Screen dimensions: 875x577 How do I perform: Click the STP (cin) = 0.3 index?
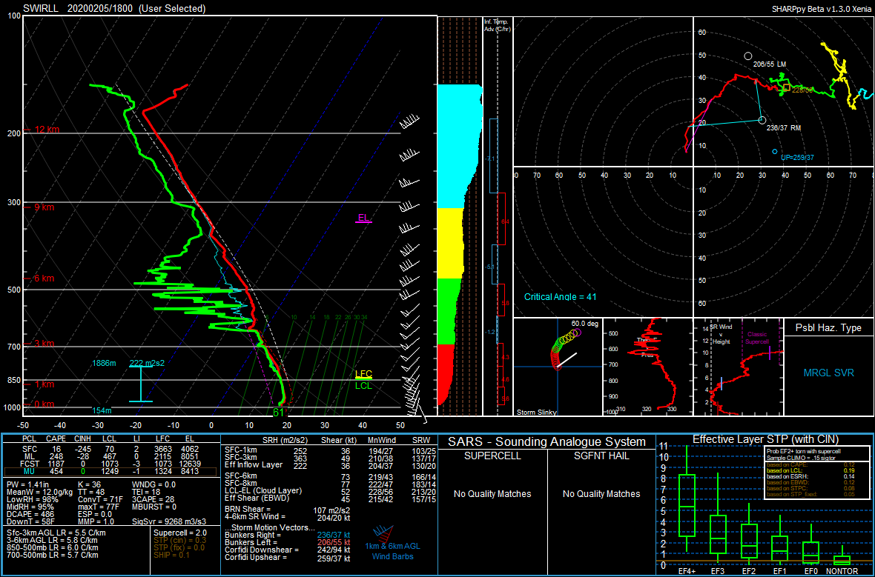coord(179,540)
